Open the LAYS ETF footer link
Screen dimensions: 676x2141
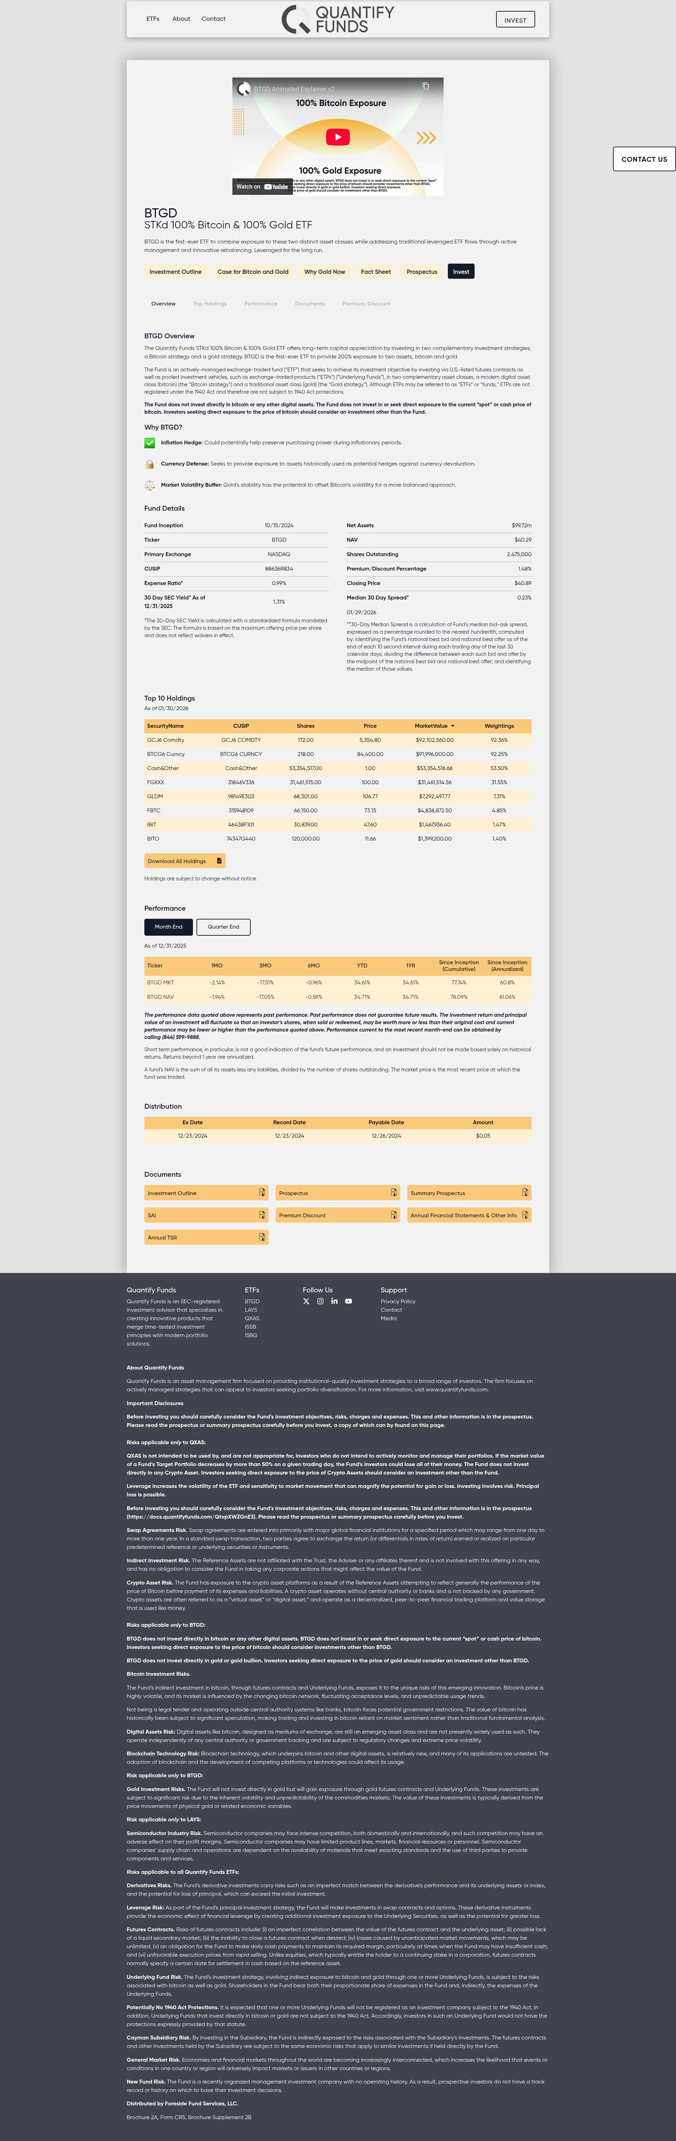tap(251, 1310)
